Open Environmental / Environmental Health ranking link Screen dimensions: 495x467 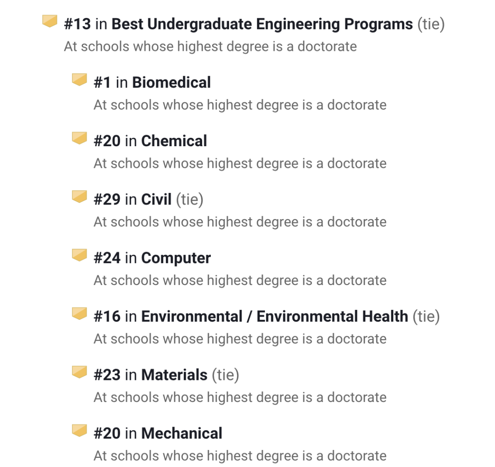(275, 316)
